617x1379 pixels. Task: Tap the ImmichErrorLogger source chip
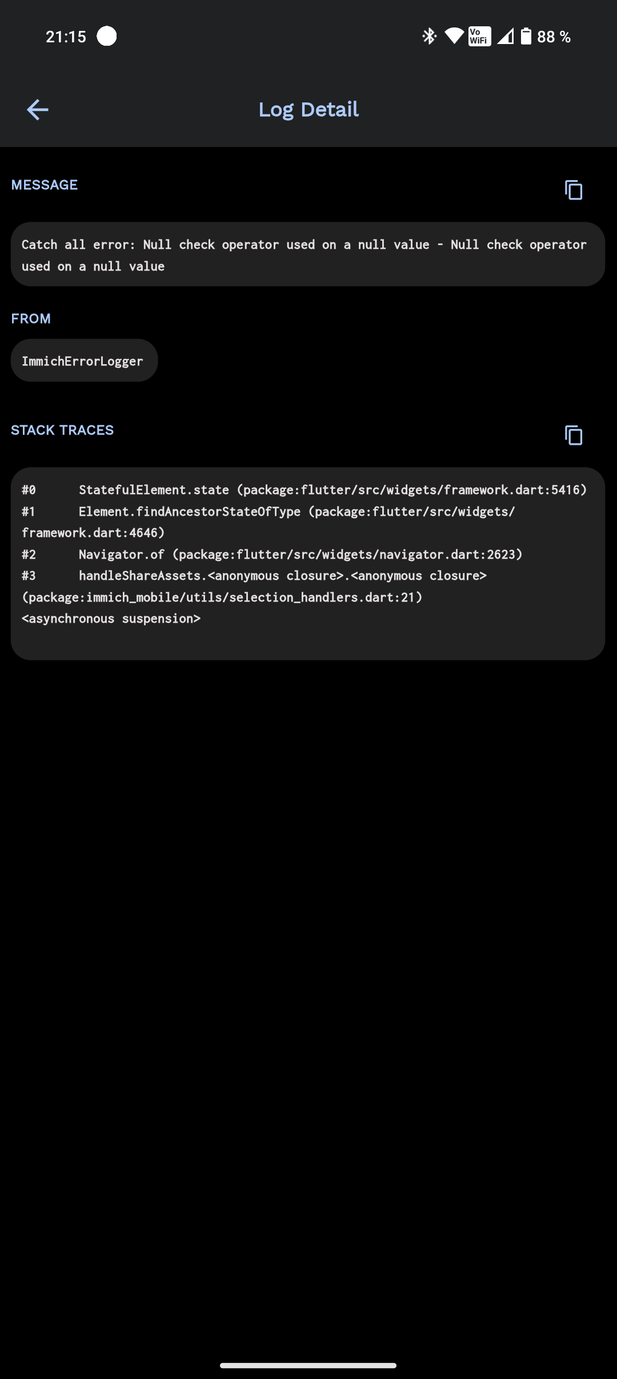click(84, 361)
